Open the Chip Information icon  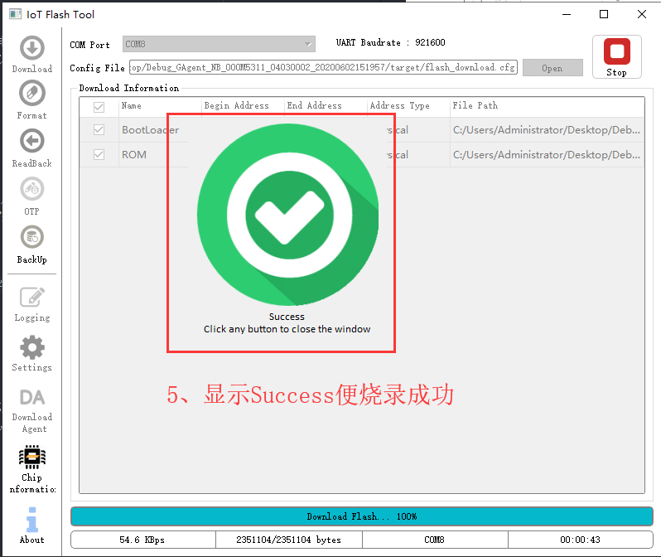[31, 457]
